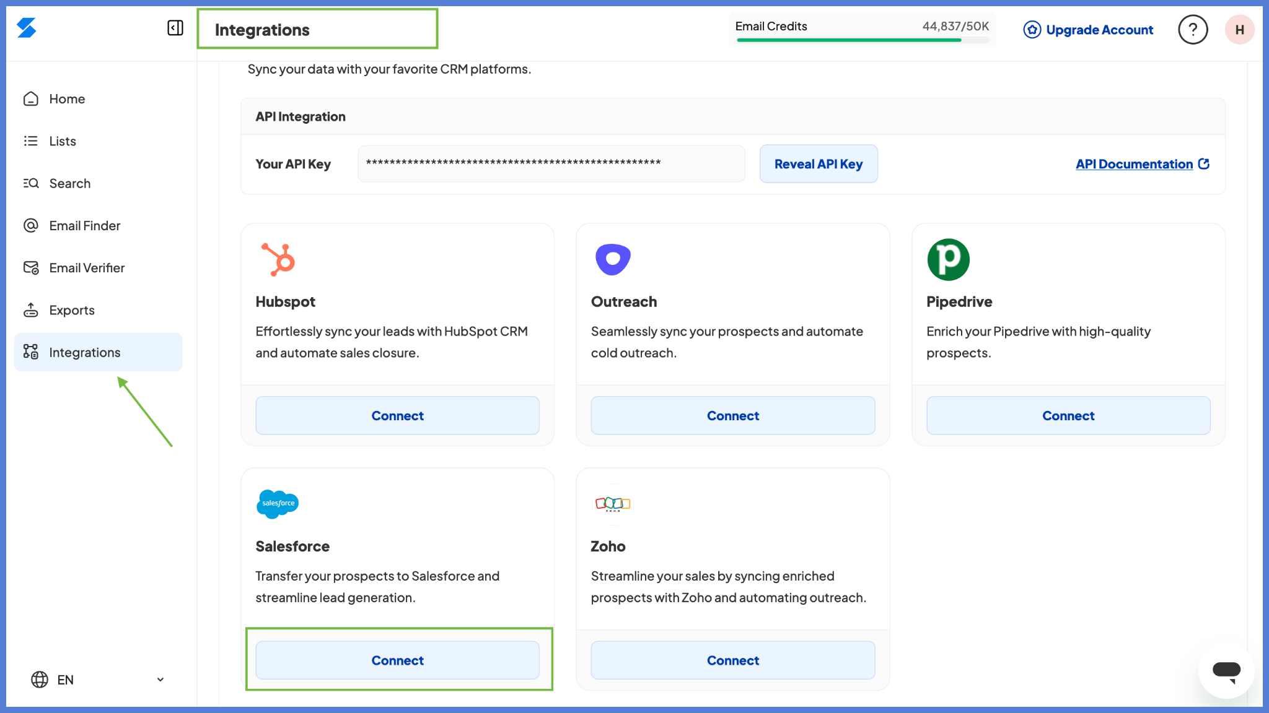Click the Your API Key label
This screenshot has height=713, width=1269.
click(x=293, y=164)
